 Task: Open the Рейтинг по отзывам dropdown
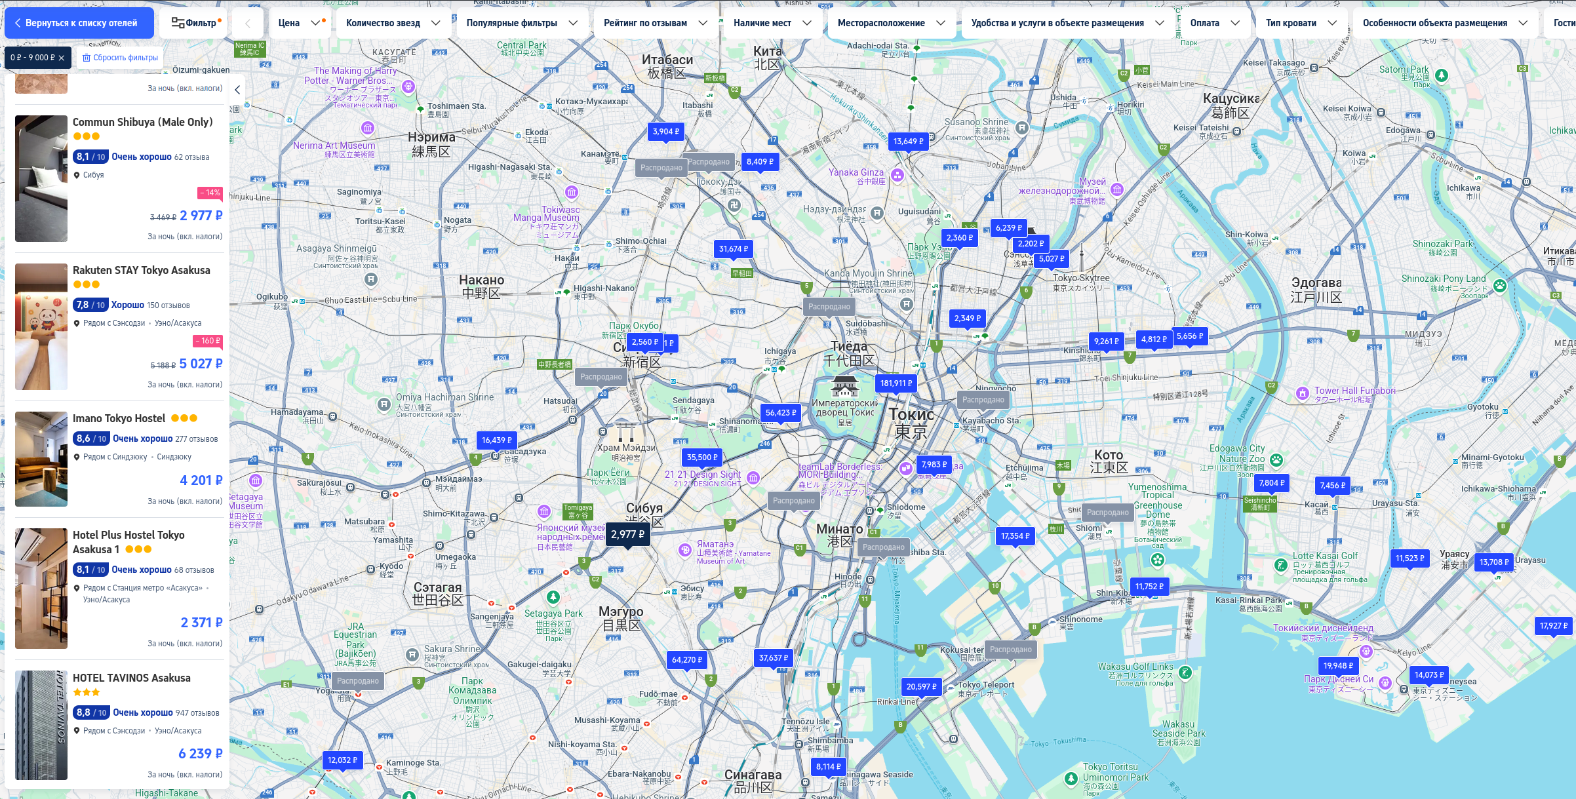point(654,23)
